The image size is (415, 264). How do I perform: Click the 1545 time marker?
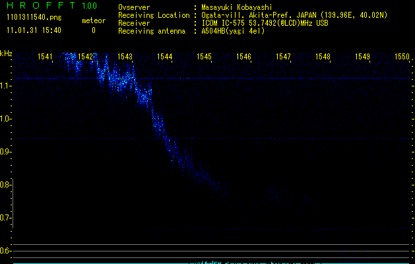pyautogui.click(x=204, y=56)
